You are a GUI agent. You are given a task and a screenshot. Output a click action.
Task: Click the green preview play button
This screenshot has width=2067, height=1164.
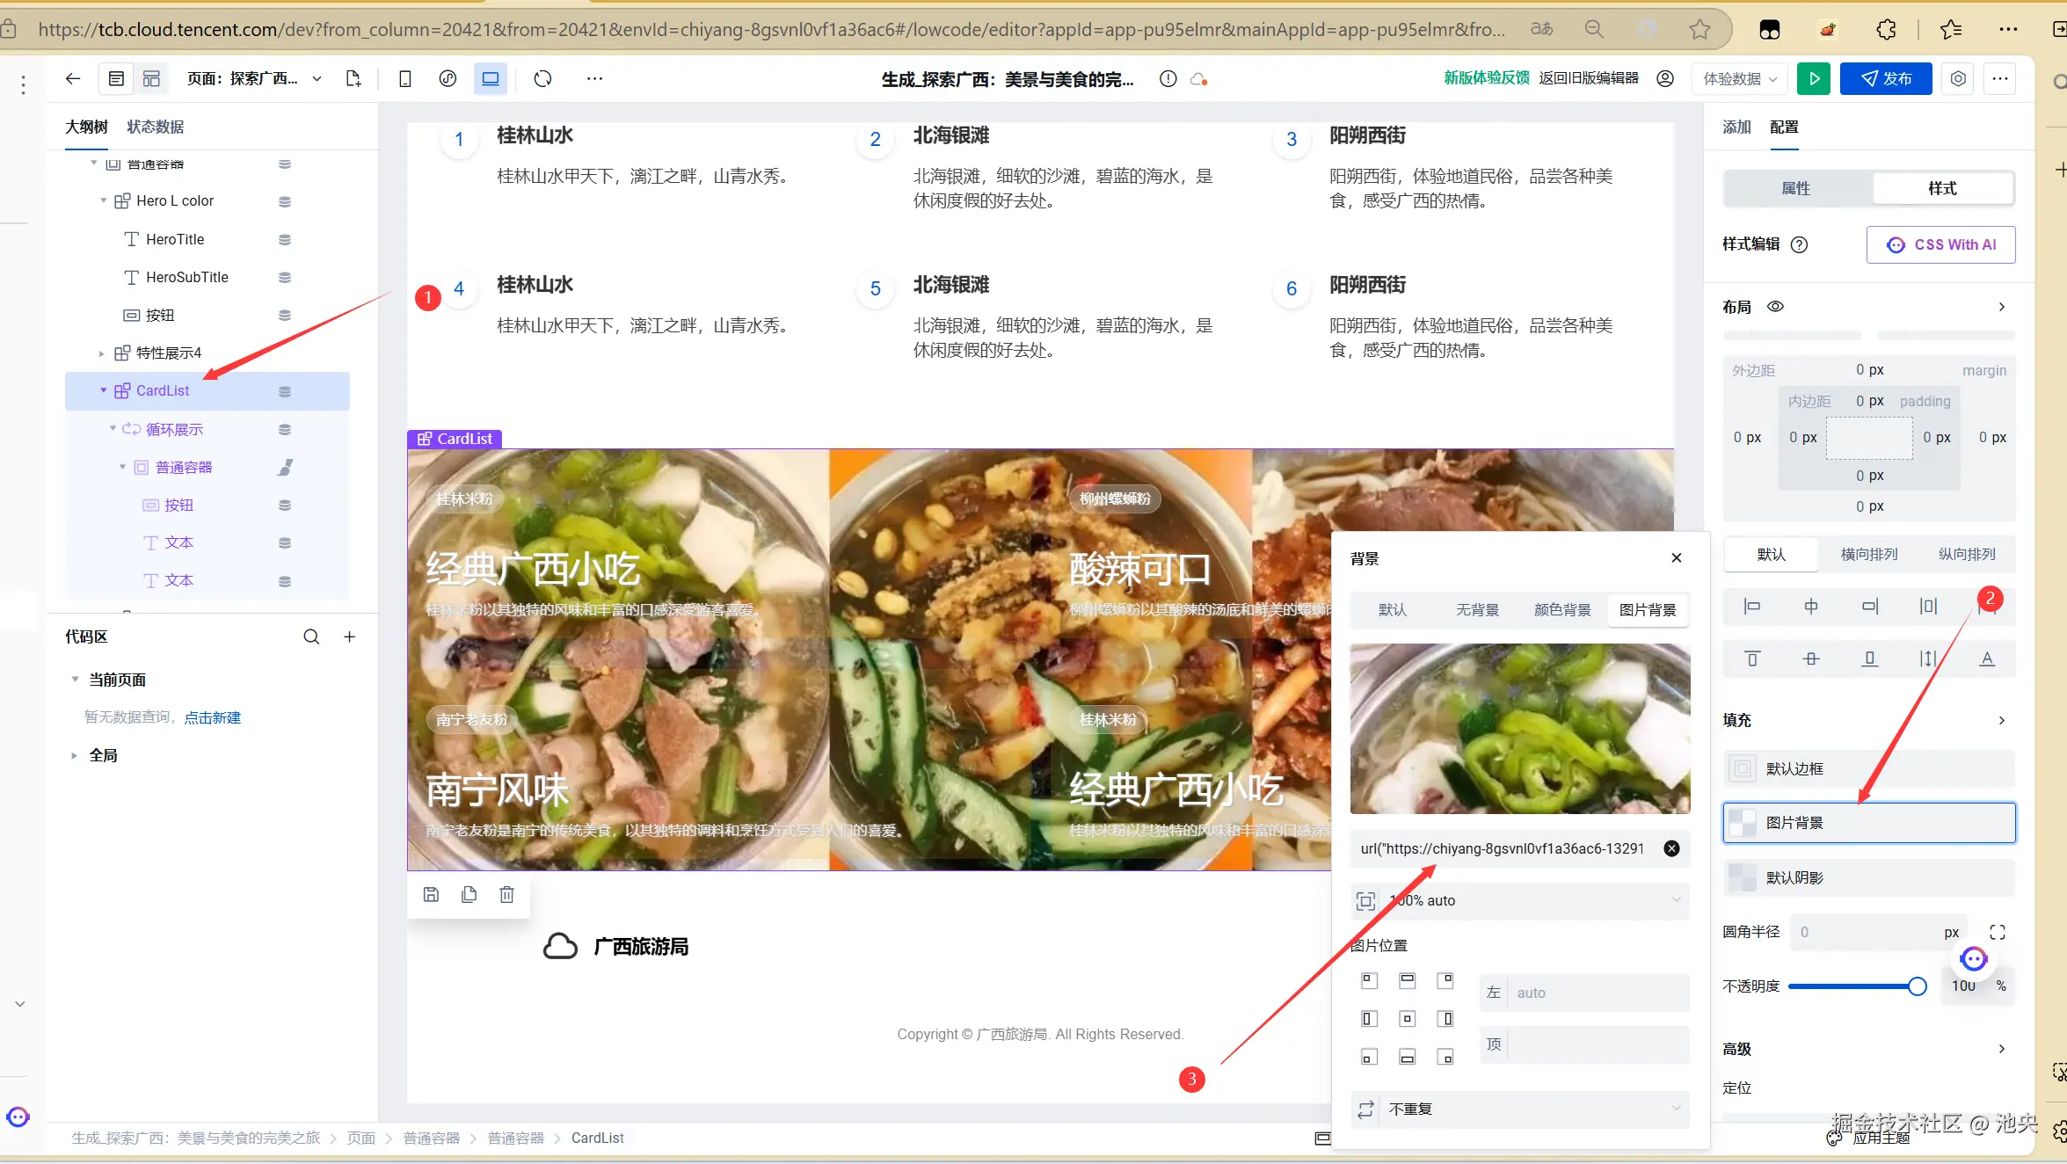[x=1813, y=78]
